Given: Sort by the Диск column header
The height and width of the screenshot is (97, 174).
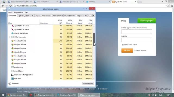Looking at the screenshot, I should [78, 22].
